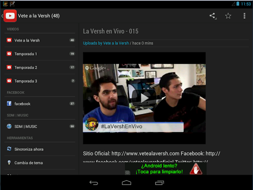
Task: Go to the Android home screen
Action: (126, 183)
